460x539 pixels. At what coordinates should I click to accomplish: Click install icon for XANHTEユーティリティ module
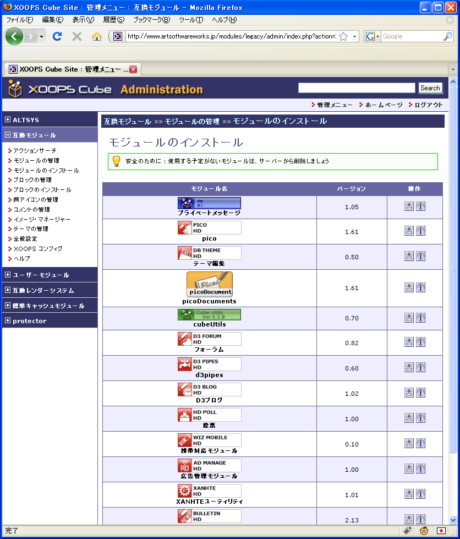coord(409,494)
